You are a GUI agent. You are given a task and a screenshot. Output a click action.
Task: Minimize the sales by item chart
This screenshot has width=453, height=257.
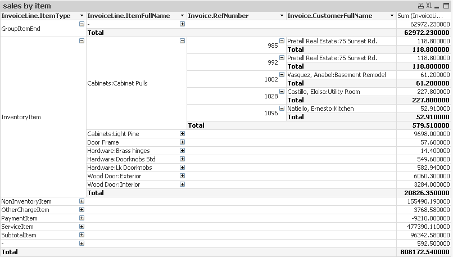coord(437,6)
